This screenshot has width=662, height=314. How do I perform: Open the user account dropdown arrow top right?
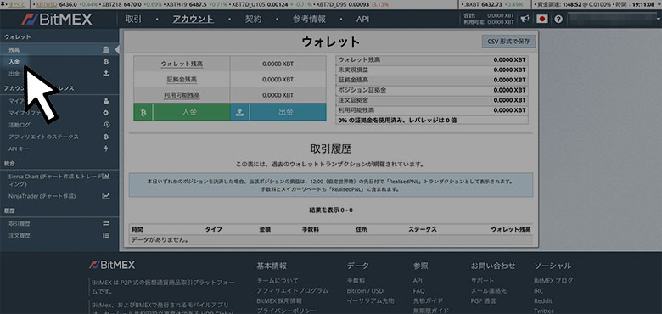658,18
